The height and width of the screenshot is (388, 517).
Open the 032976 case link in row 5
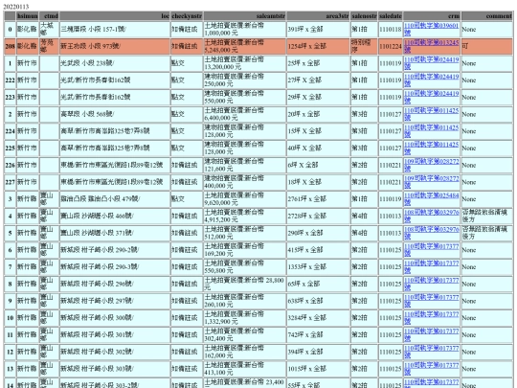[x=431, y=233]
